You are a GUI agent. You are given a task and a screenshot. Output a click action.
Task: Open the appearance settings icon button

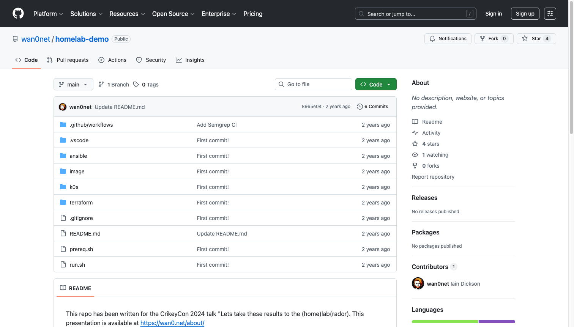(550, 14)
